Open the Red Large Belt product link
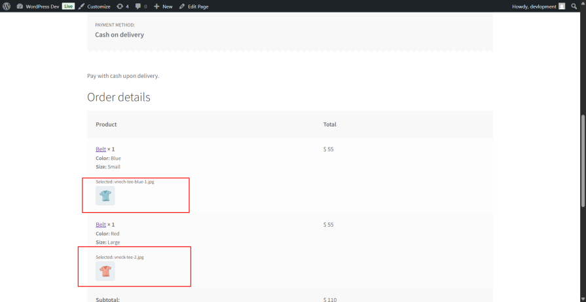The image size is (586, 302). pos(101,225)
